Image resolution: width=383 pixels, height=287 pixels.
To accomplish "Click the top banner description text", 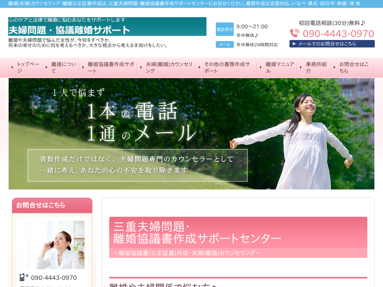I will (x=184, y=4).
